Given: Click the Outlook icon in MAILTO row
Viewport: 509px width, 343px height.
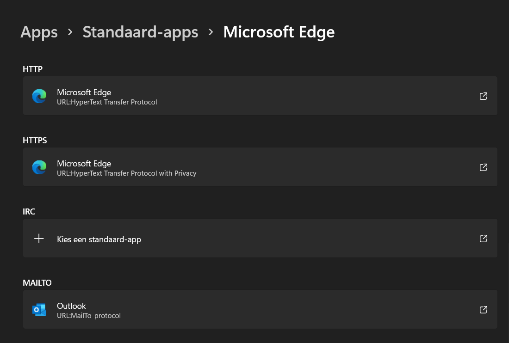Looking at the screenshot, I should tap(39, 310).
